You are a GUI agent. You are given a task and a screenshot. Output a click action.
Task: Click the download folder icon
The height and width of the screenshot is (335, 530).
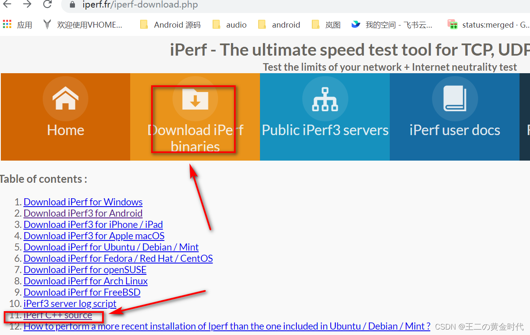pyautogui.click(x=195, y=99)
